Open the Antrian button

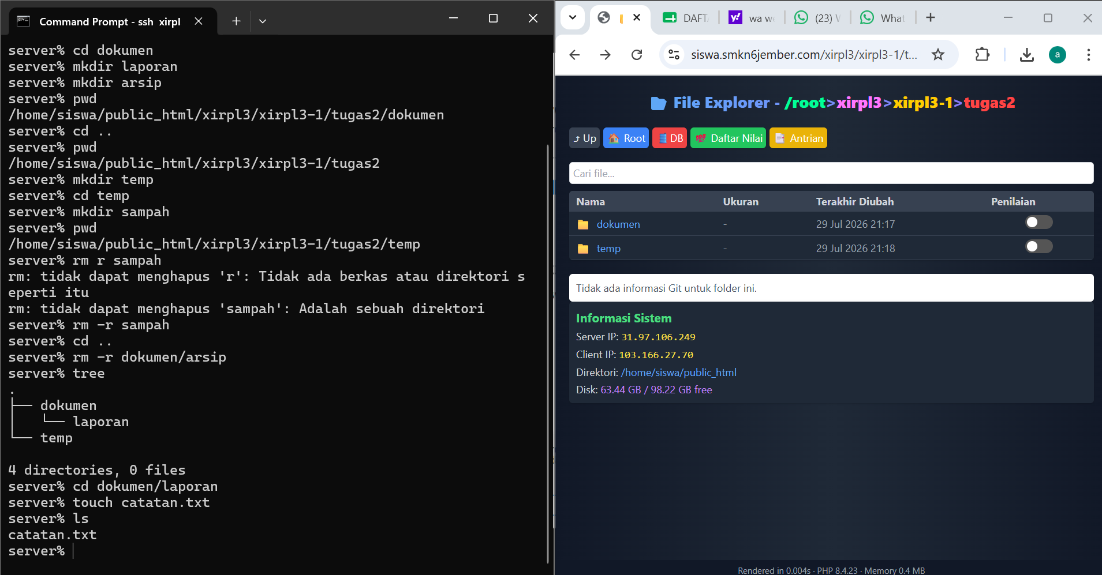pyautogui.click(x=798, y=138)
